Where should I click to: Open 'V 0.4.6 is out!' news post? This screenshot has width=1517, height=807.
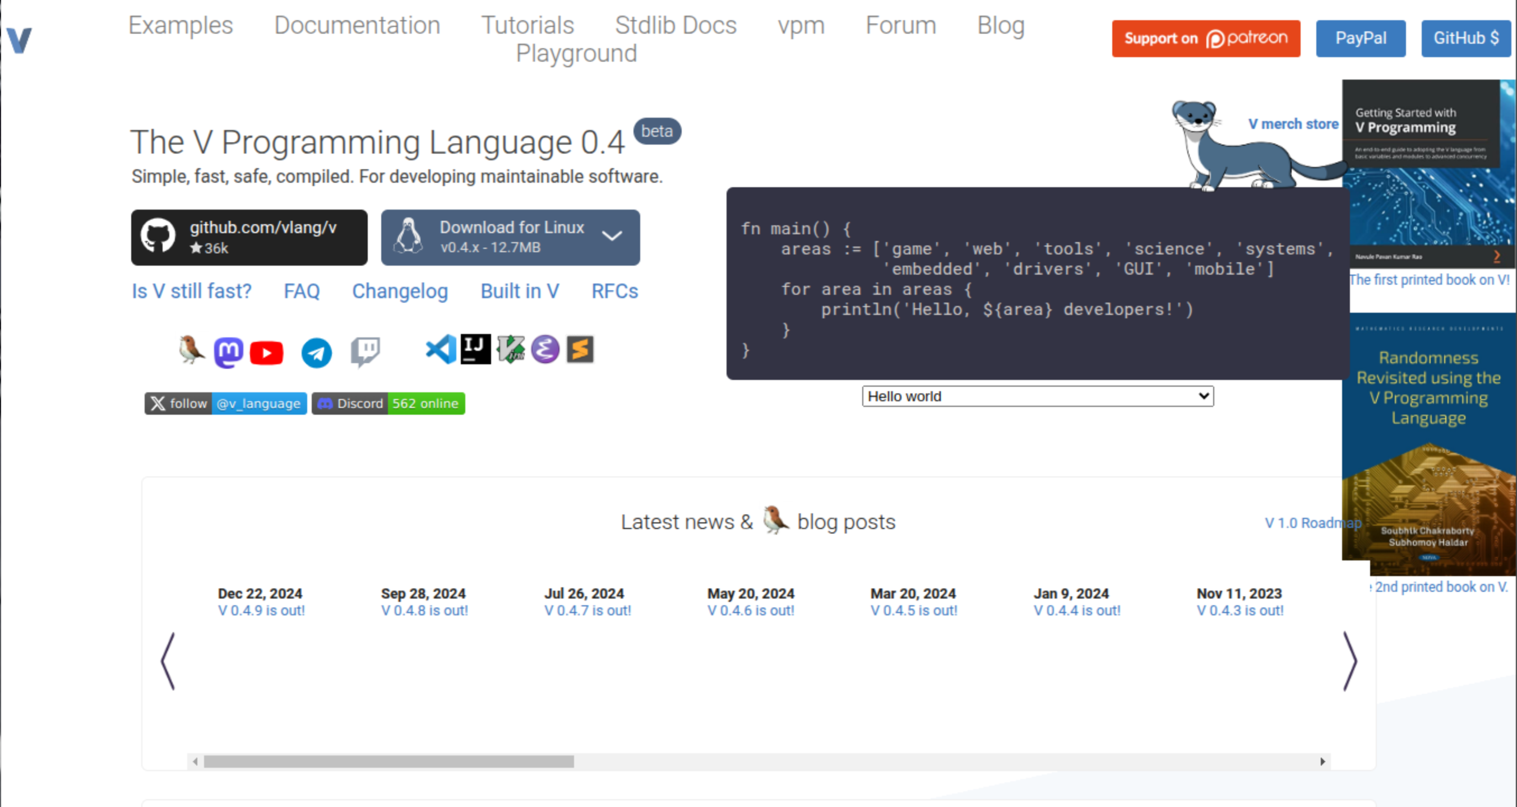tap(751, 611)
